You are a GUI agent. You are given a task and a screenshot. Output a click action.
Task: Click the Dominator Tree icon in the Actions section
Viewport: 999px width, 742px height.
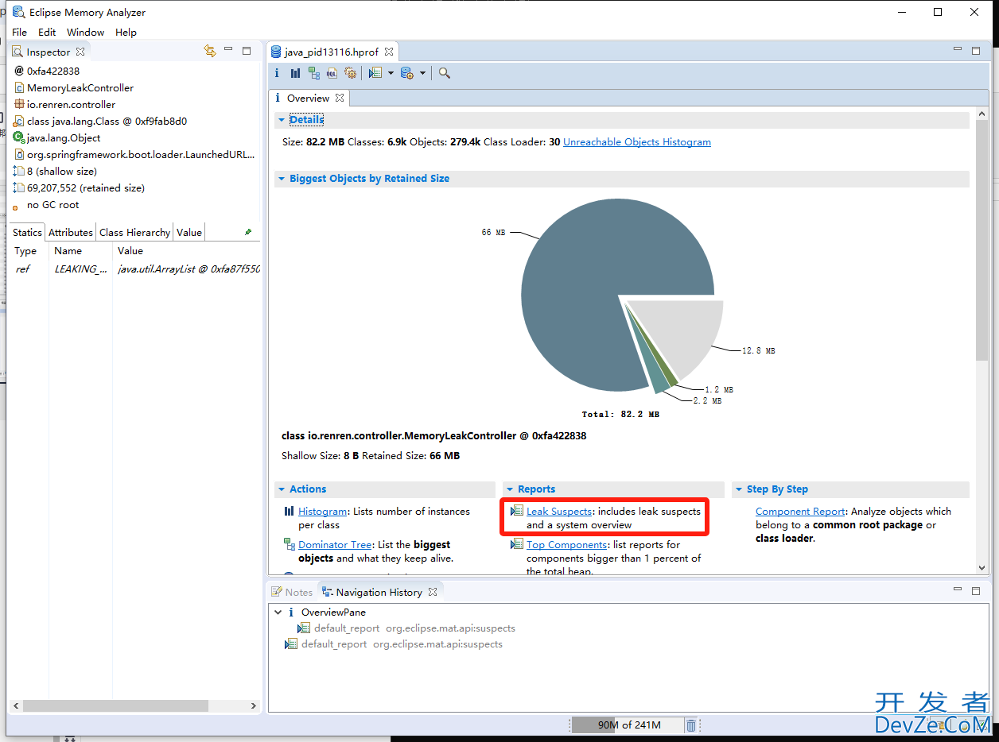(x=290, y=544)
